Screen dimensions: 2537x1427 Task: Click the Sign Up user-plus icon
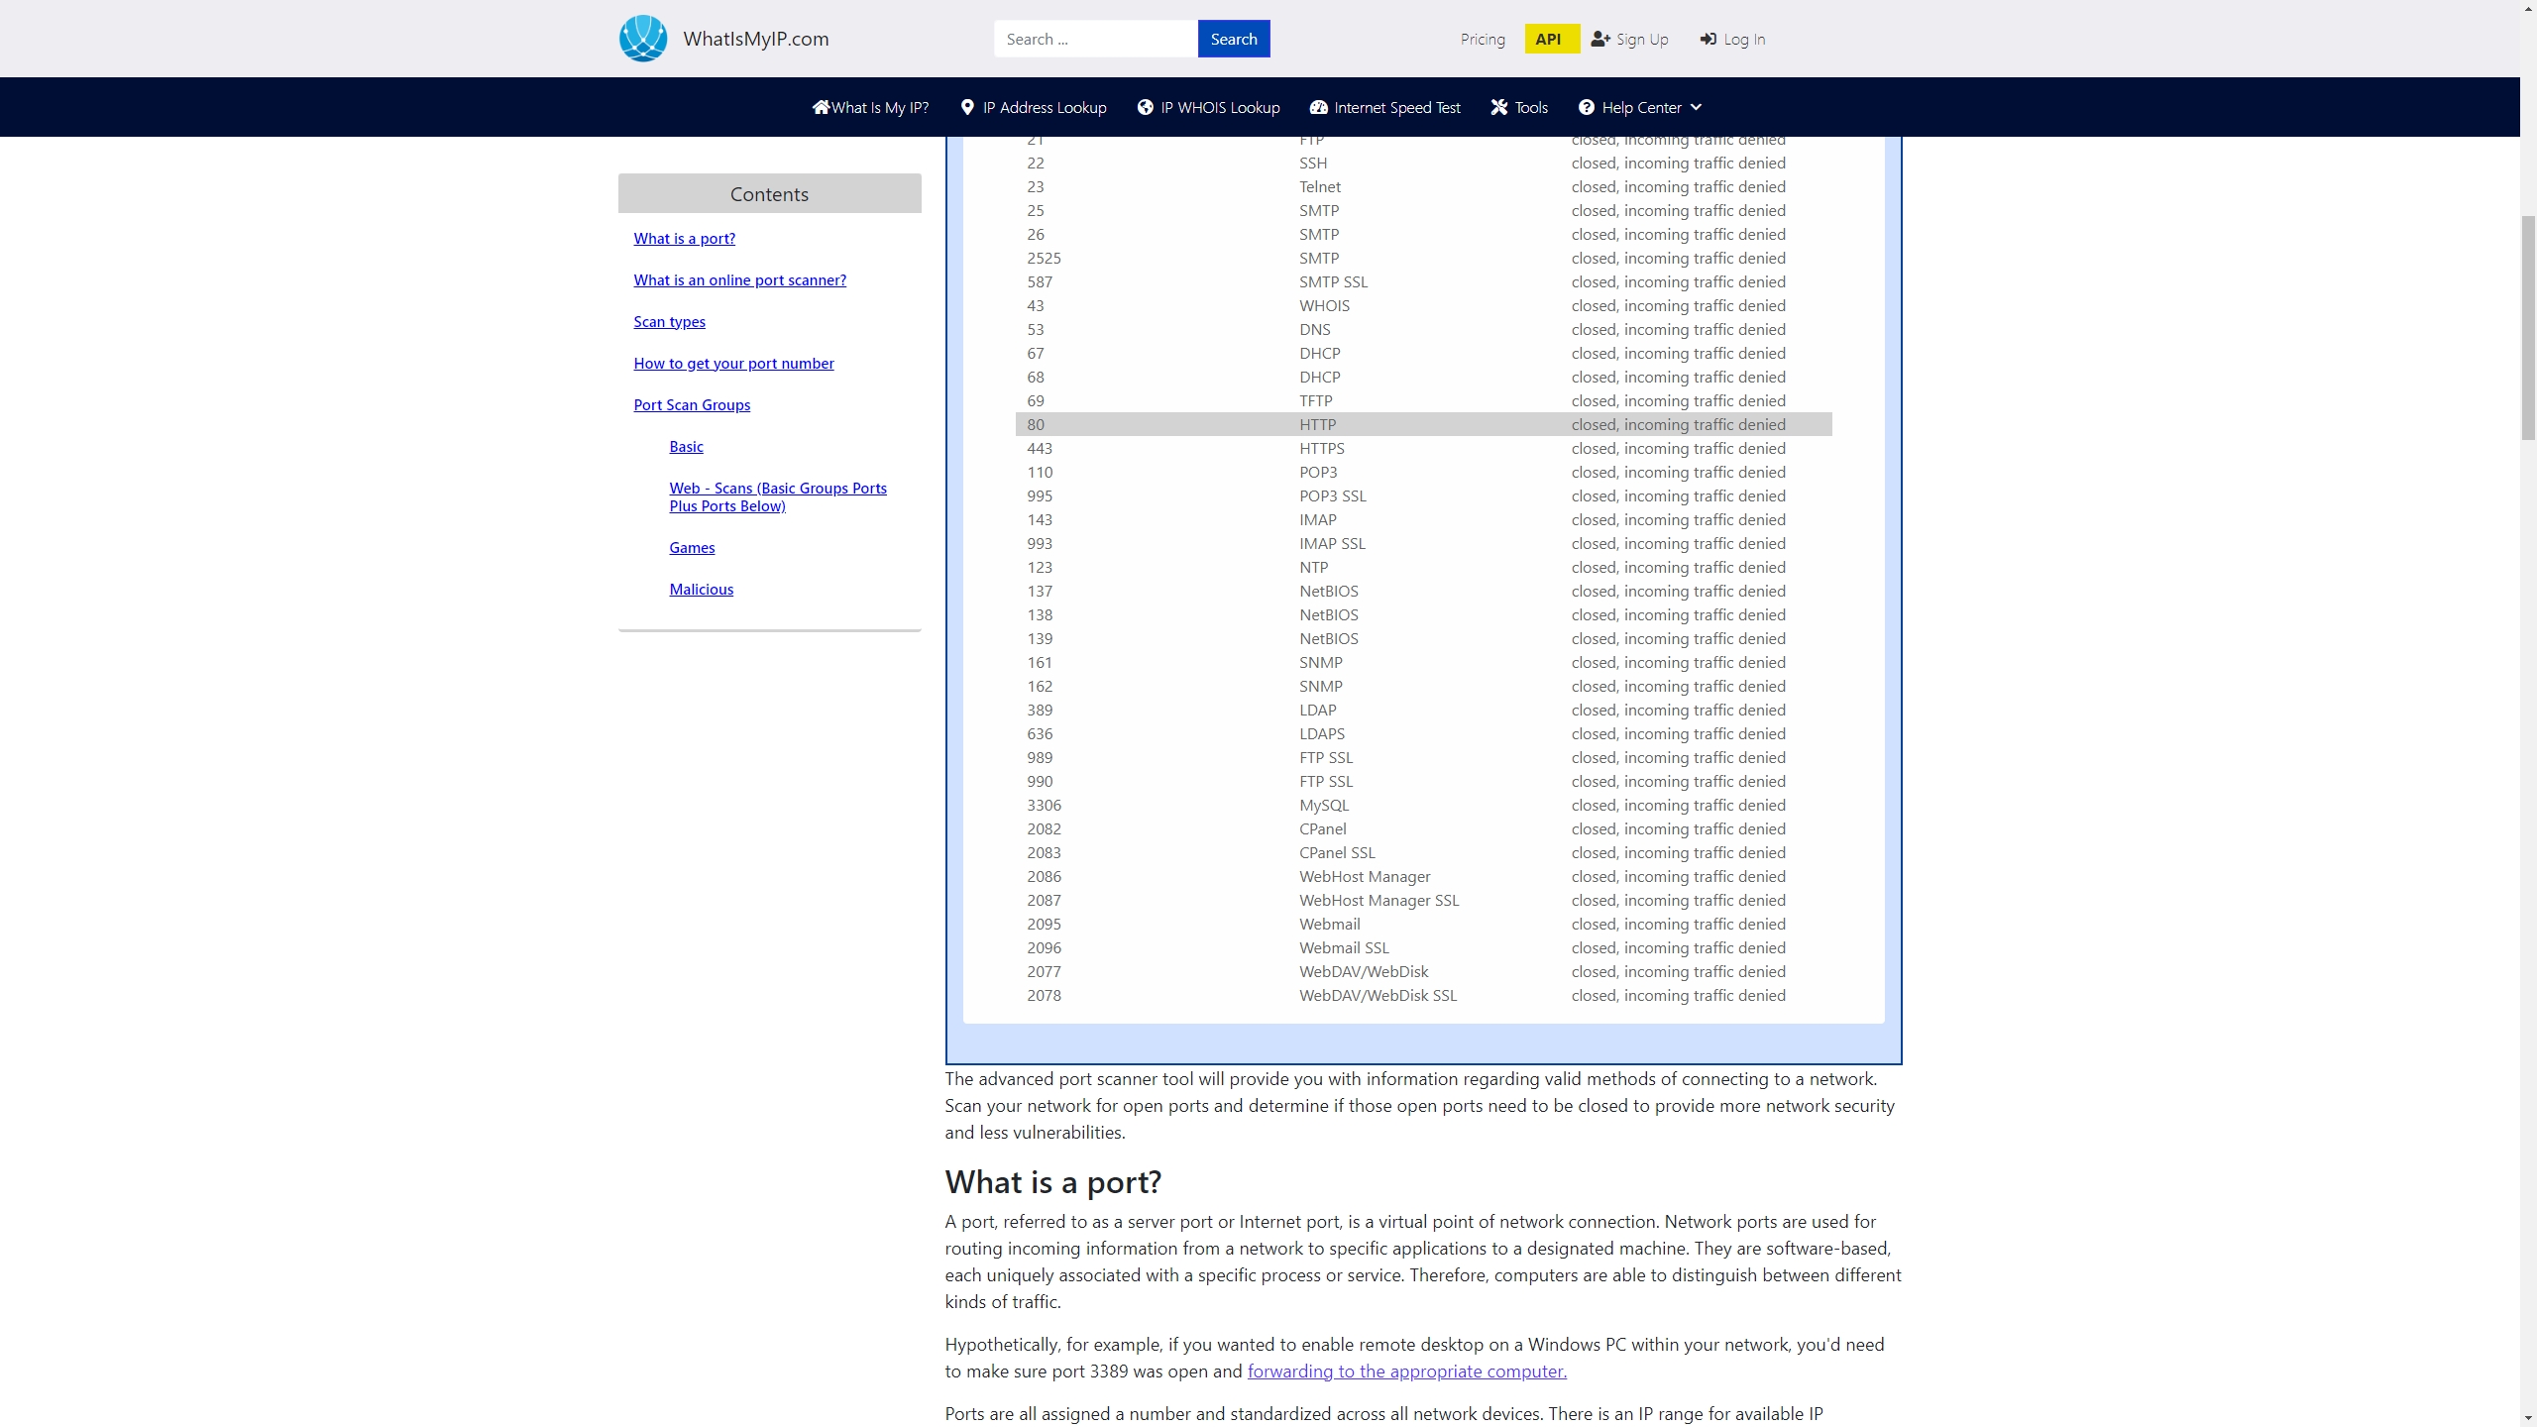(x=1600, y=39)
